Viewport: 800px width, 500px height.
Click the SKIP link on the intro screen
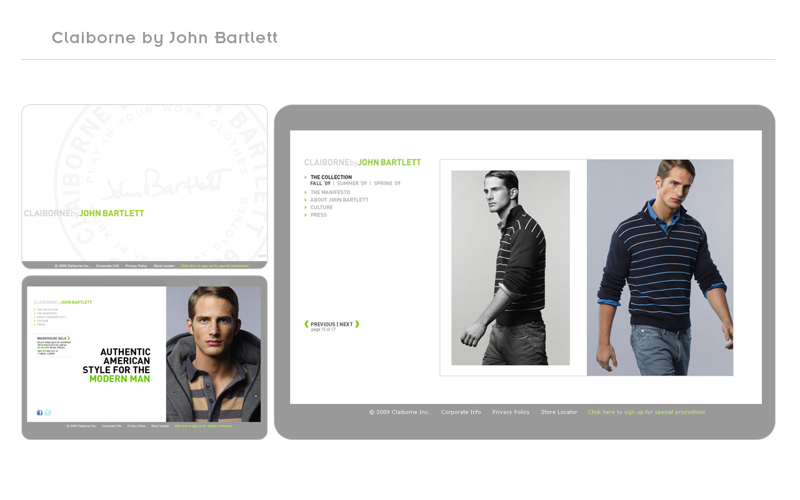262,256
